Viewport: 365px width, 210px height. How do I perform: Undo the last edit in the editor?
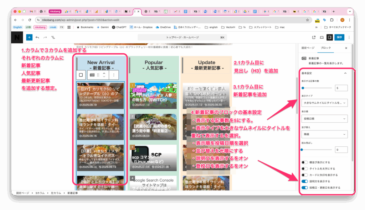pos(37,37)
